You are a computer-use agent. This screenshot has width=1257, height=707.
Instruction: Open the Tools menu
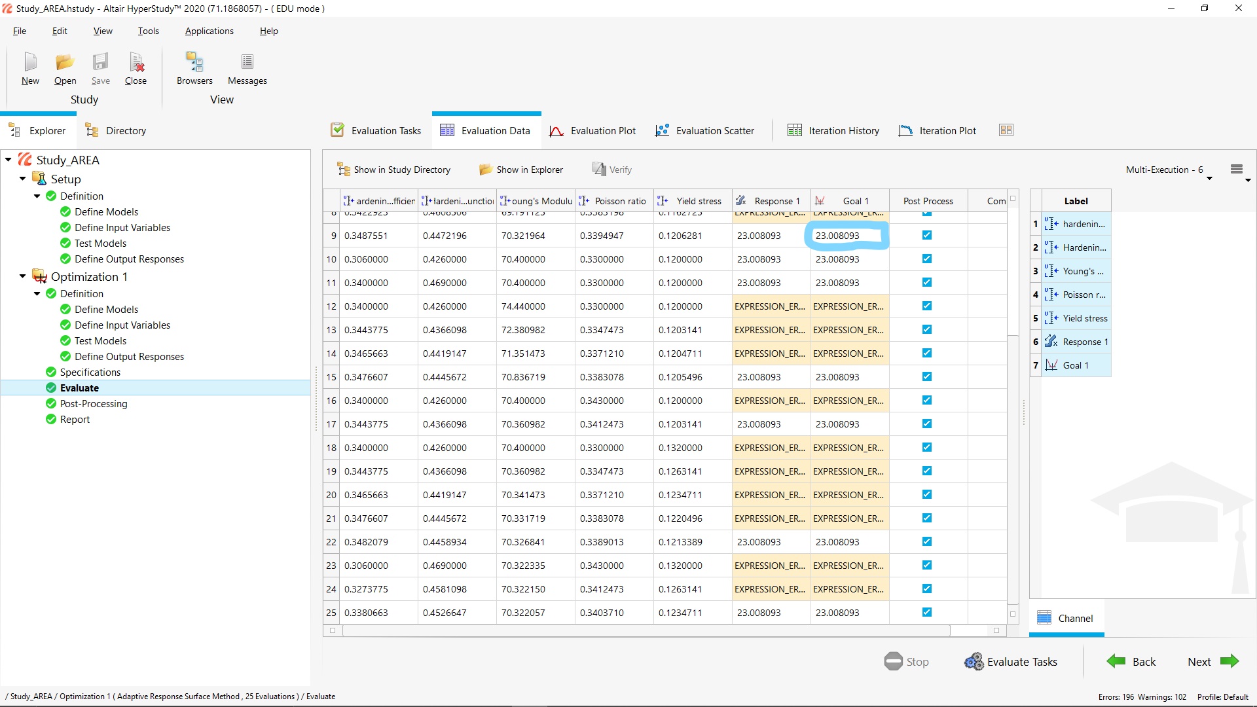coord(148,31)
